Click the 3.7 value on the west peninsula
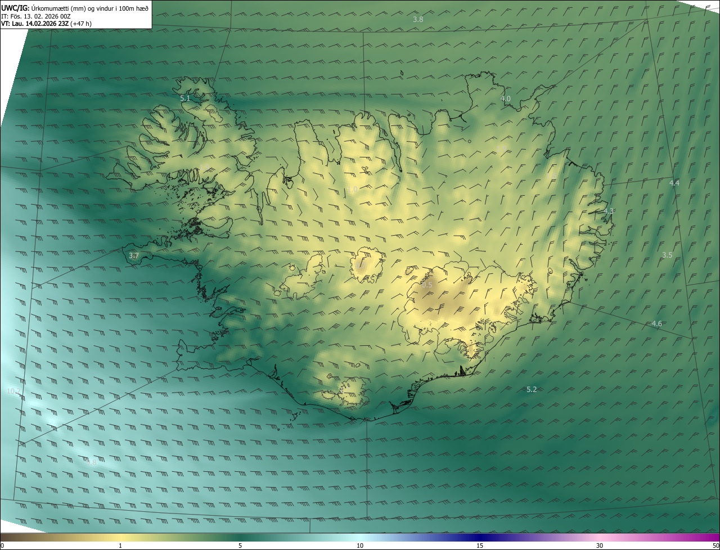 coord(134,256)
